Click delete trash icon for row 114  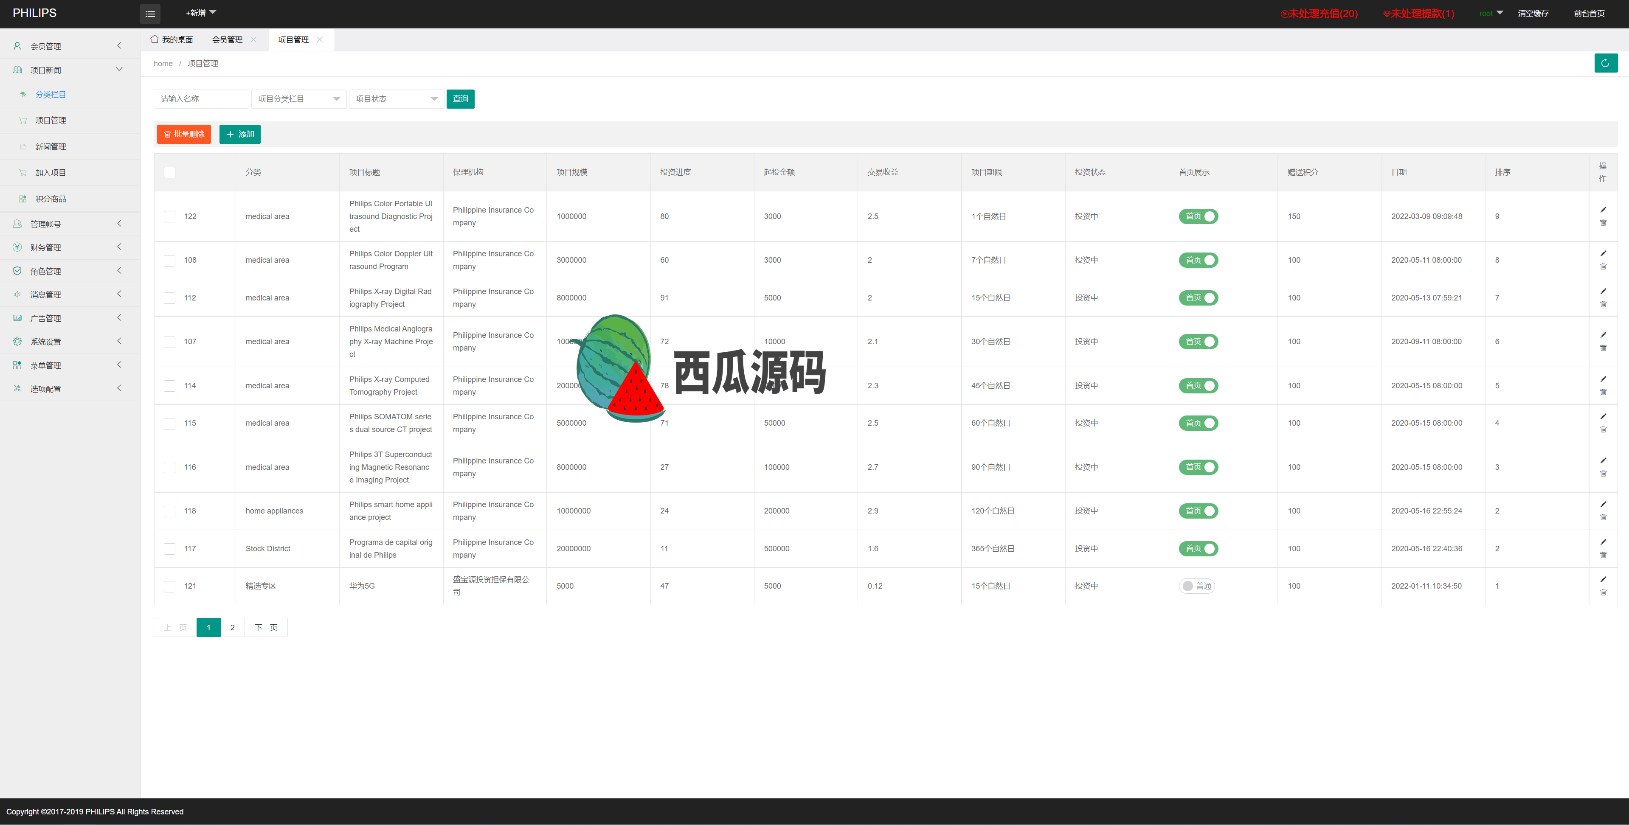1603,392
